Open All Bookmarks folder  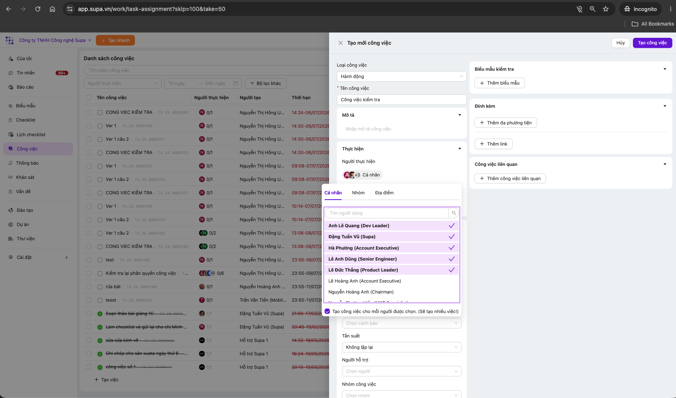653,24
